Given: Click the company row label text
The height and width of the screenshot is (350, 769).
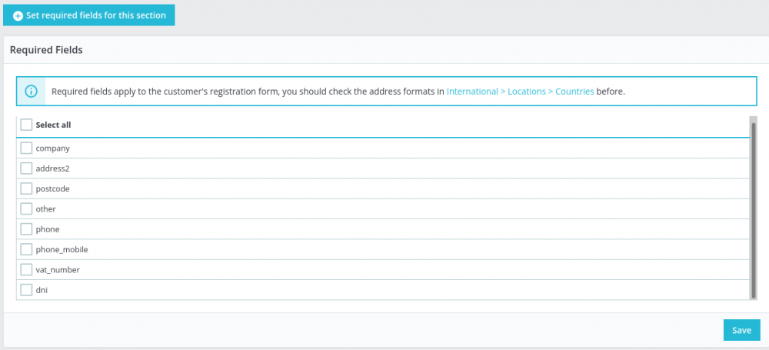Looking at the screenshot, I should click(53, 148).
